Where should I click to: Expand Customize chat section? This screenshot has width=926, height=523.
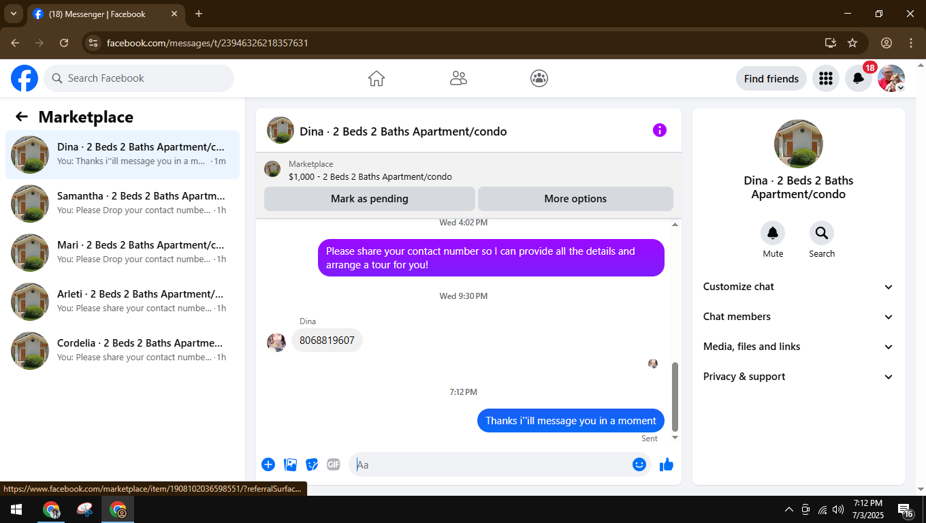click(x=798, y=287)
